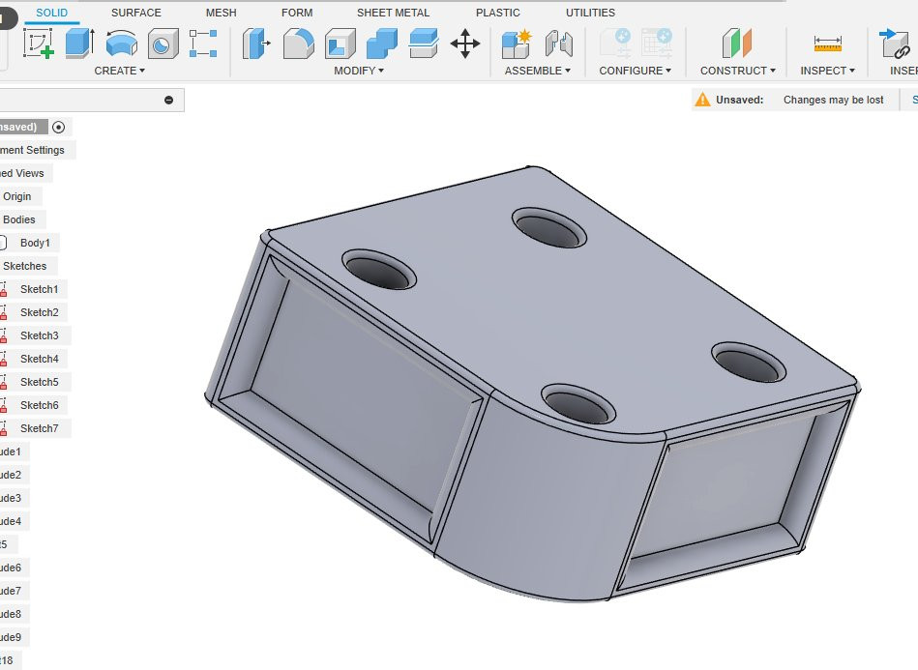This screenshot has width=918, height=670.
Task: Open the CONSTRUCT dropdown menu
Action: pos(738,71)
